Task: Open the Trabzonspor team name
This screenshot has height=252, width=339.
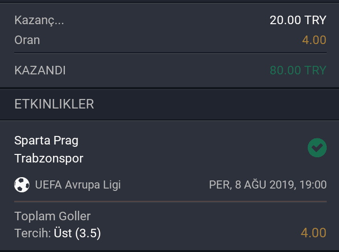Action: (x=49, y=159)
